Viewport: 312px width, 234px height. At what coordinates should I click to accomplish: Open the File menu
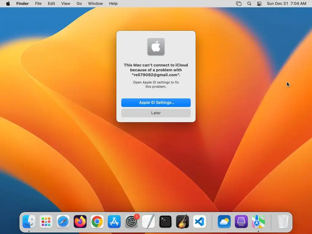click(38, 4)
